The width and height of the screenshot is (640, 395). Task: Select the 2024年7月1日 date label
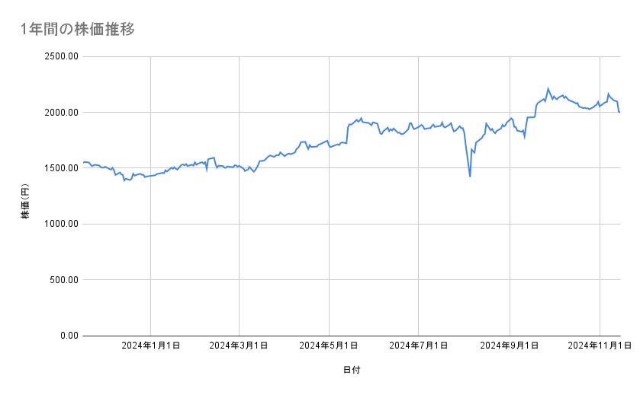(419, 346)
